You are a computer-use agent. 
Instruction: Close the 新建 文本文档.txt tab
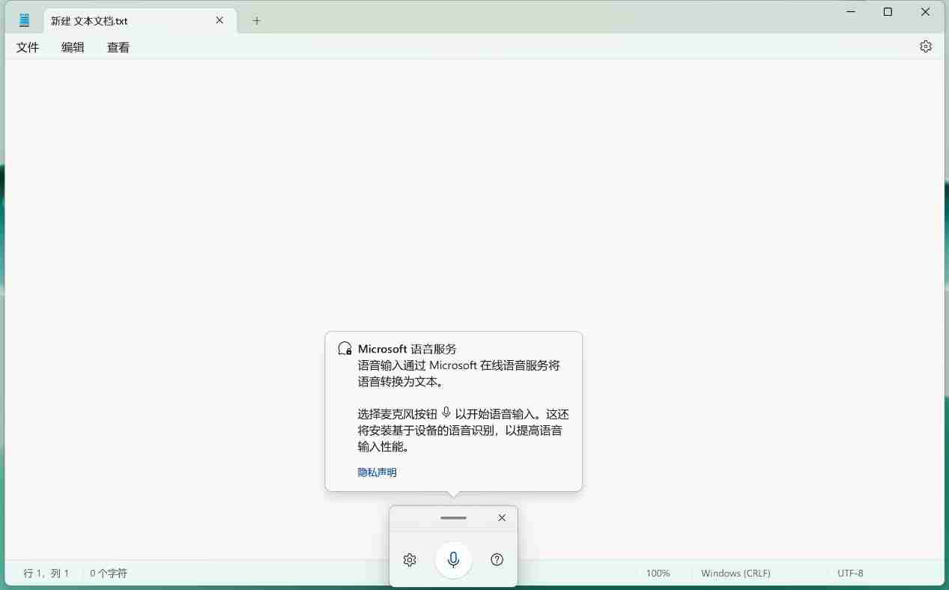(x=219, y=20)
